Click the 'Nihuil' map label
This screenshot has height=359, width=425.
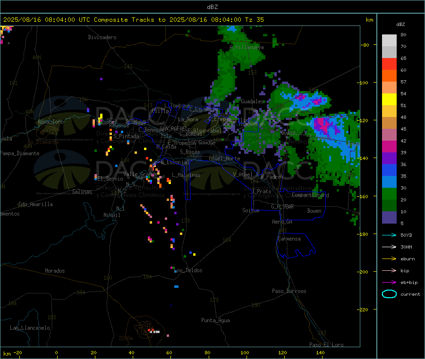(111, 215)
